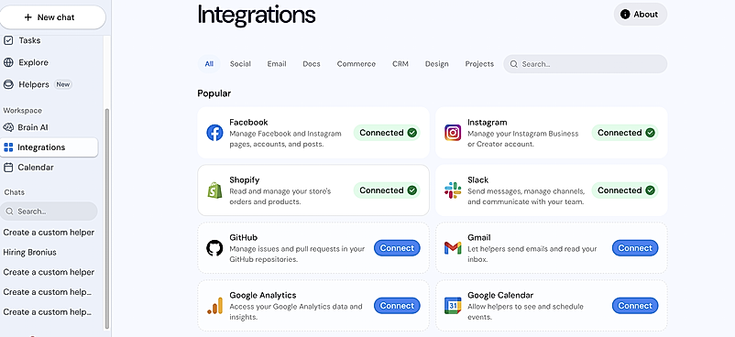Click the Connected label text on Instagram
Viewport: 735px width, 337px height.
point(620,133)
